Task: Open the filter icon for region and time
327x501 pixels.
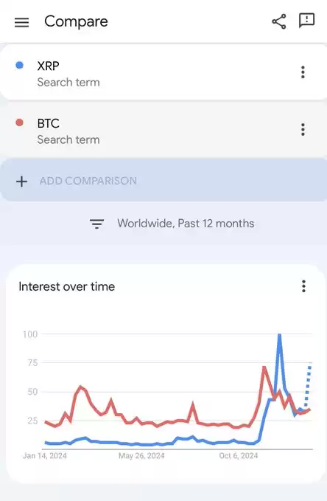Action: [96, 224]
